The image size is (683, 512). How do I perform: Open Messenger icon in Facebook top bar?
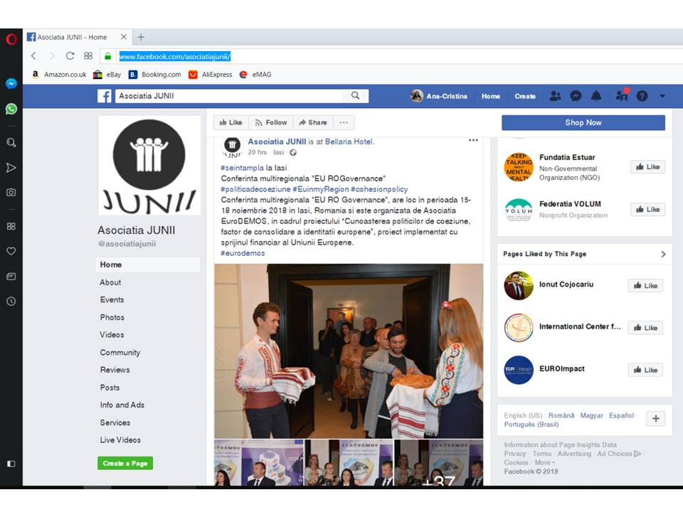pyautogui.click(x=576, y=96)
